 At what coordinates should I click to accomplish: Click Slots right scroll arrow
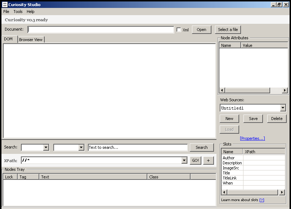tap(282, 192)
